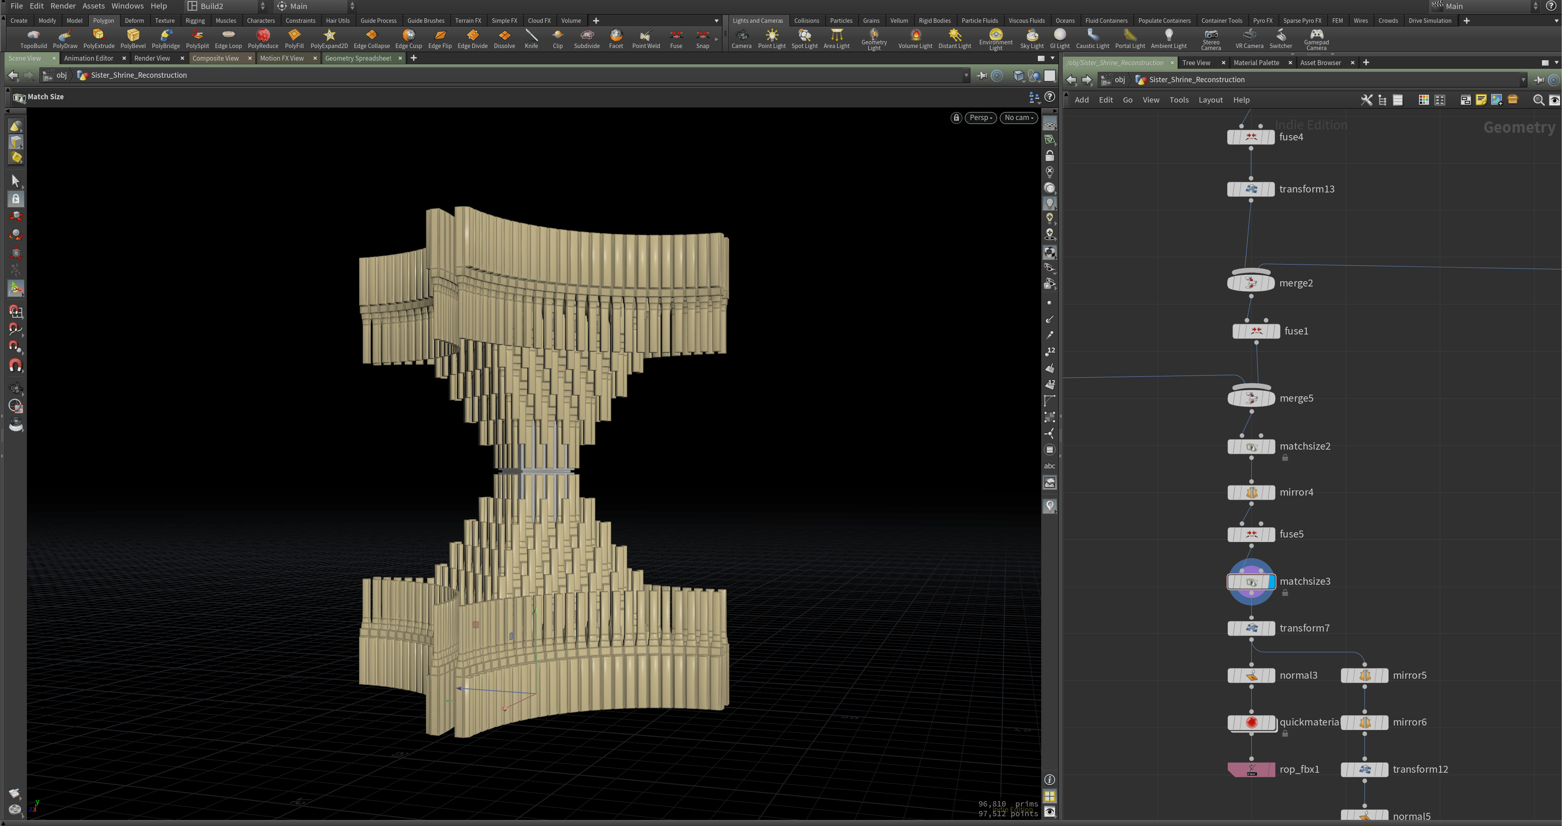1562x826 pixels.
Task: Toggle the viewport camera lock icon
Action: coord(956,118)
